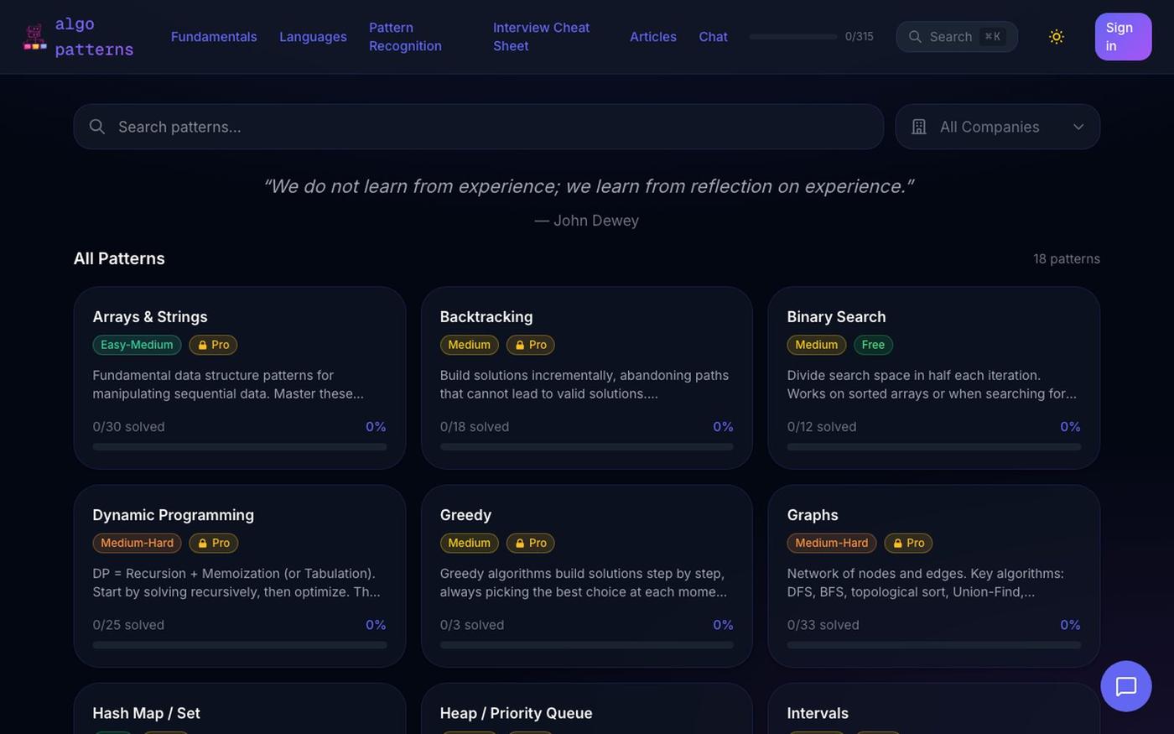The image size is (1174, 734).
Task: Open the header Search ⌘K button
Action: pos(957,37)
